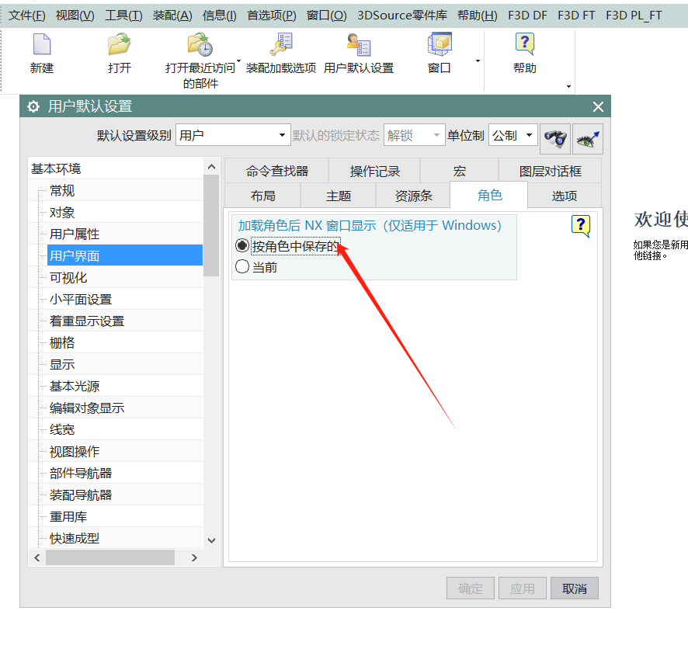Open the F3D FT menu
This screenshot has width=688, height=656.
point(576,16)
